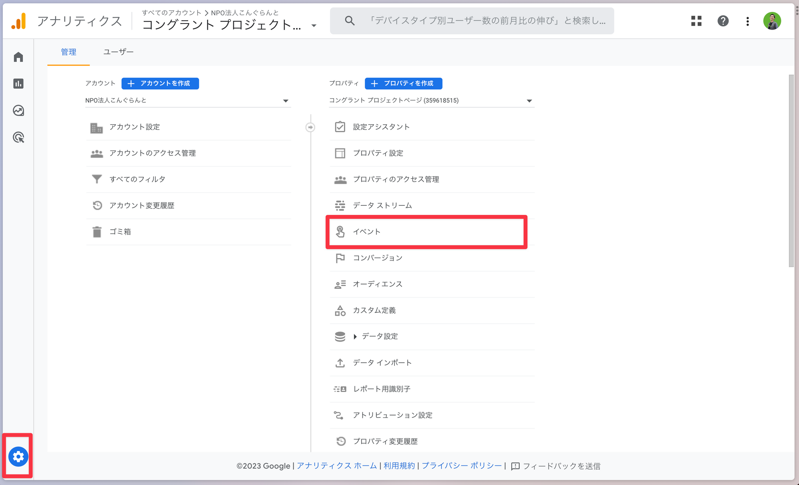
Task: Focus the analytics search field
Action: click(x=472, y=21)
